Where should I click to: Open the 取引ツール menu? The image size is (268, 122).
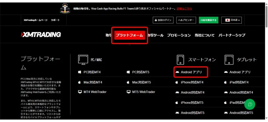(155, 35)
